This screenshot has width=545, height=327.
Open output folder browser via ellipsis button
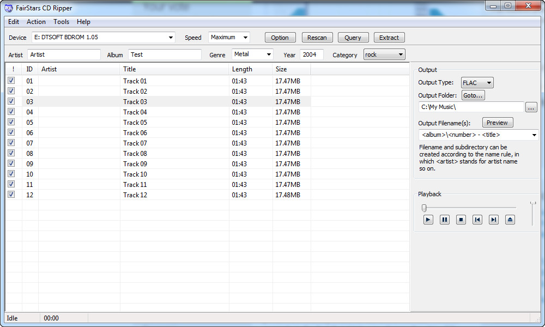(531, 107)
